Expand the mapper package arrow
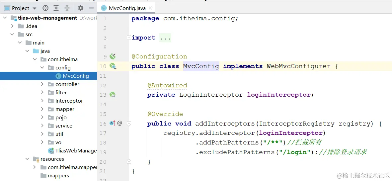 pyautogui.click(x=42, y=109)
